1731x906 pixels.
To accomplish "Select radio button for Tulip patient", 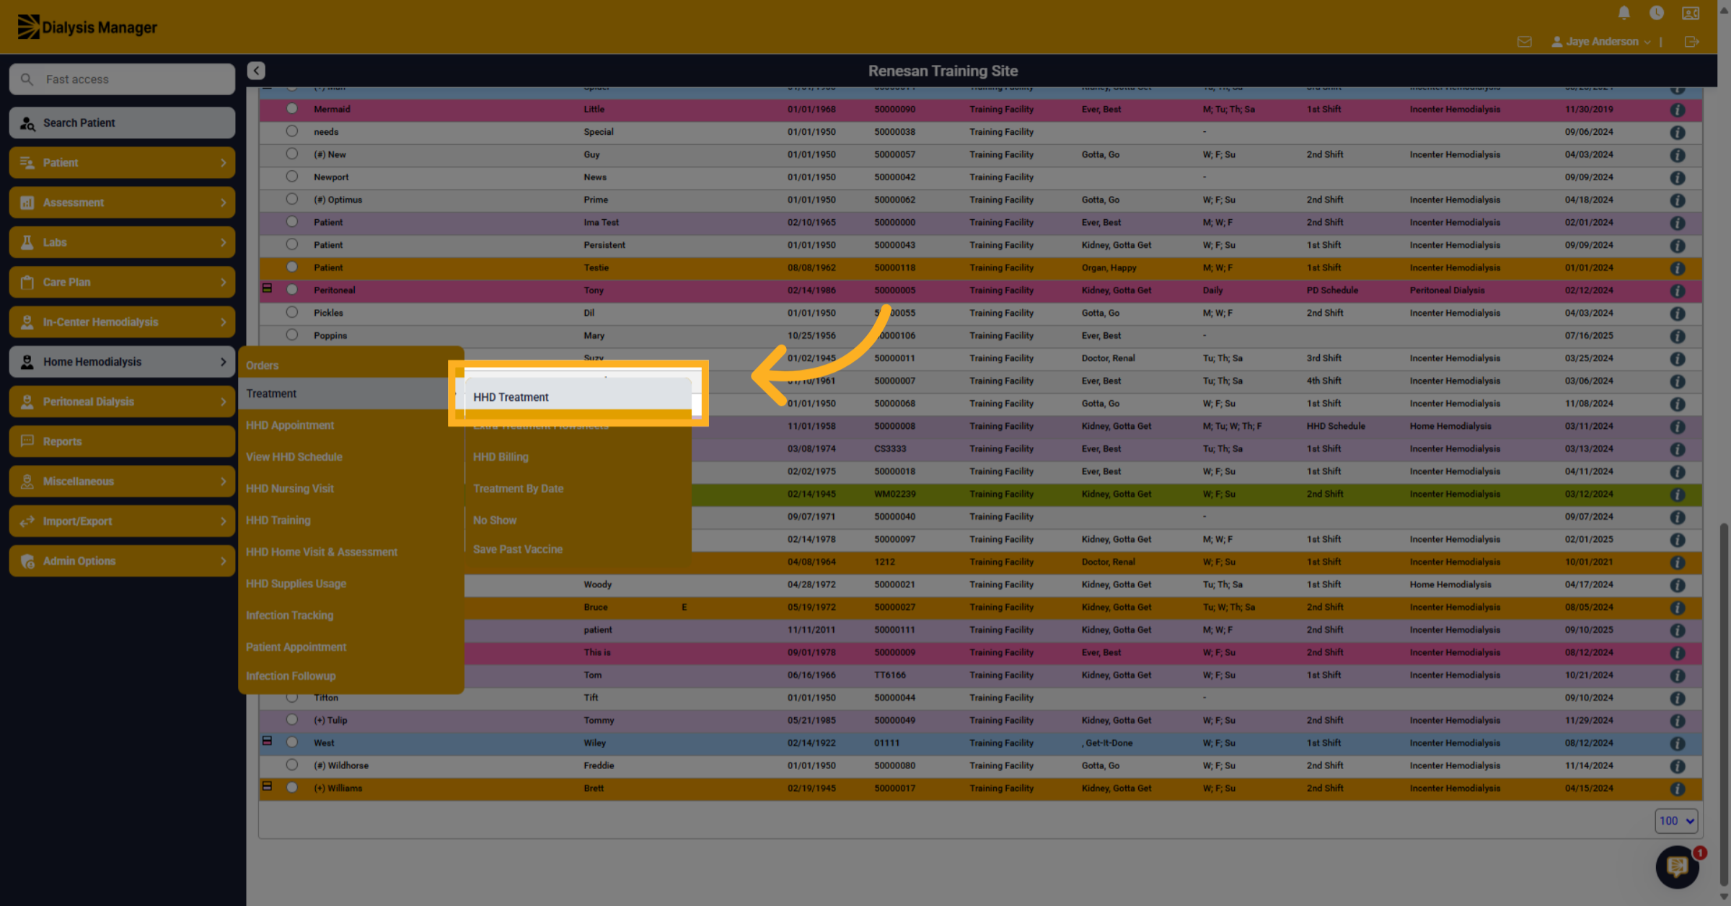I will [x=291, y=719].
